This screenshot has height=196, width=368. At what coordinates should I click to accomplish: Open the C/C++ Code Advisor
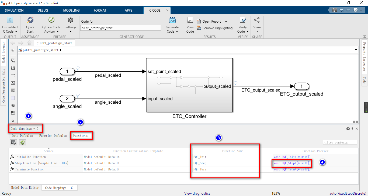pyautogui.click(x=51, y=25)
